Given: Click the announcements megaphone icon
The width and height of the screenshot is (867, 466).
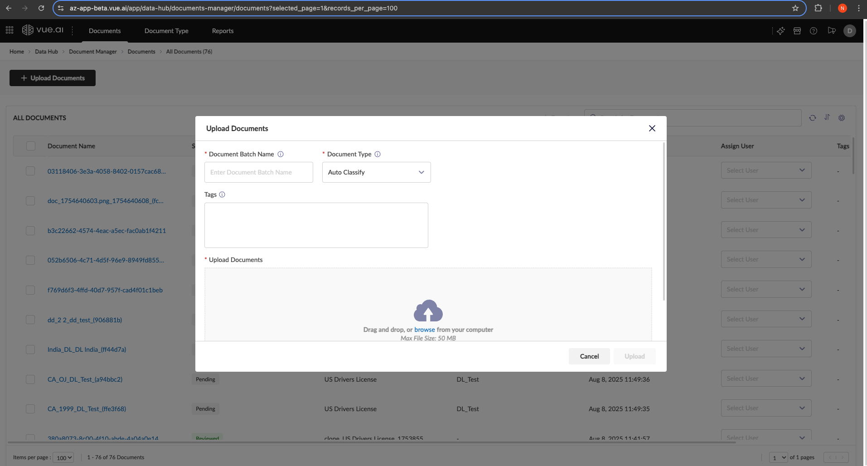Looking at the screenshot, I should pyautogui.click(x=831, y=31).
